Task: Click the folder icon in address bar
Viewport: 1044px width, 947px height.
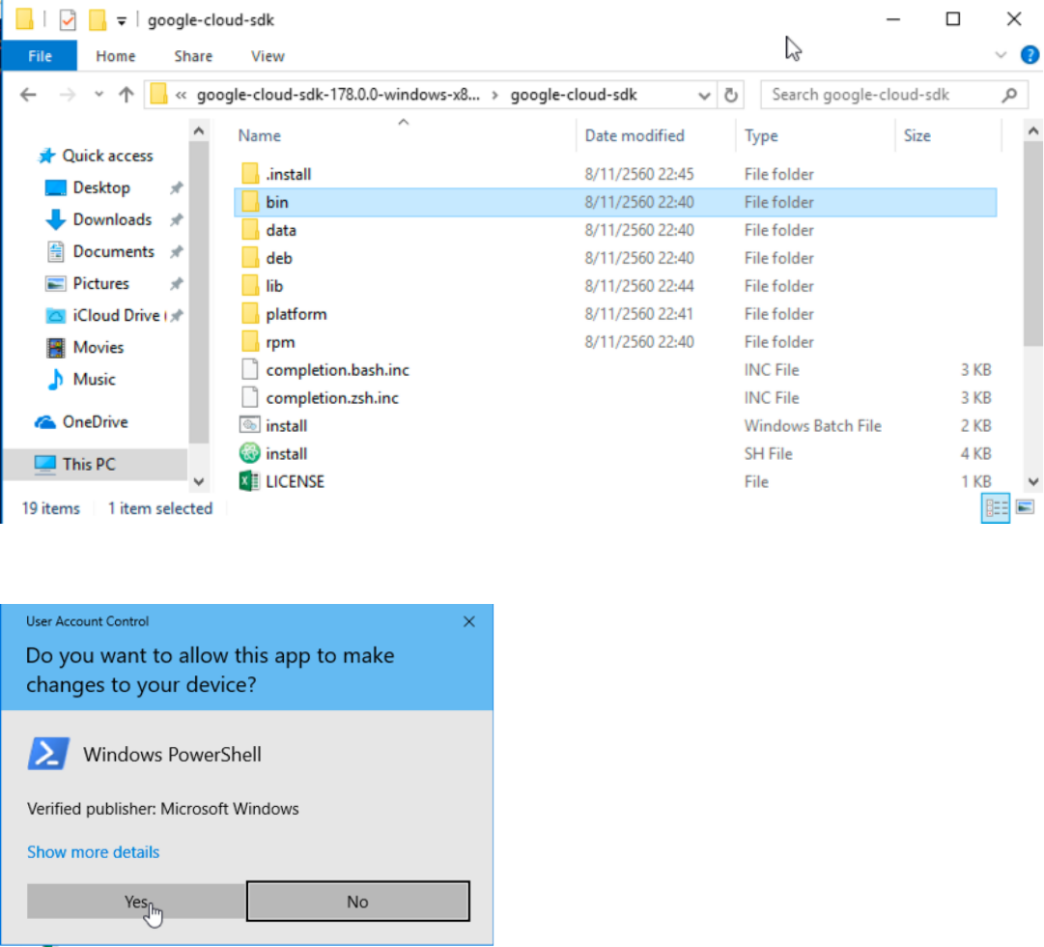Action: 157,95
